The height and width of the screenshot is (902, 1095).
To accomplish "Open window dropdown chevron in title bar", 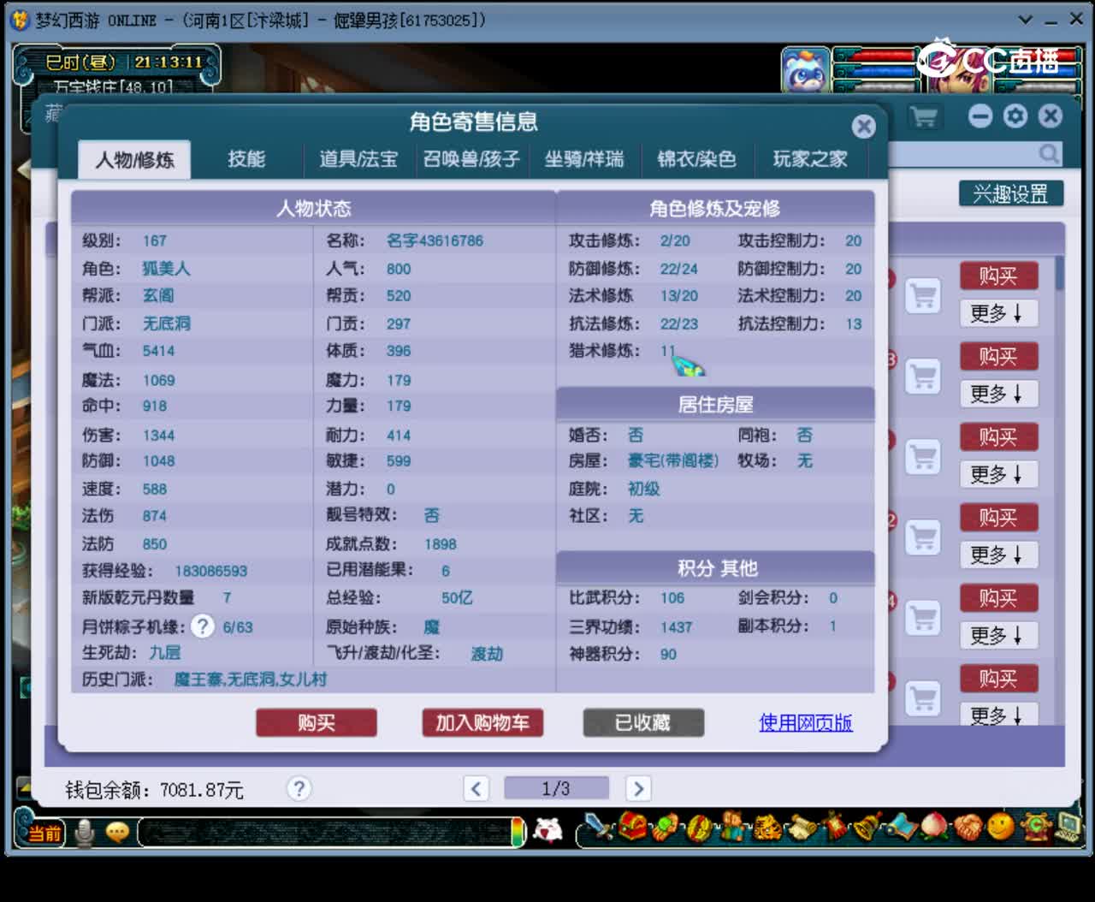I will pyautogui.click(x=1026, y=19).
